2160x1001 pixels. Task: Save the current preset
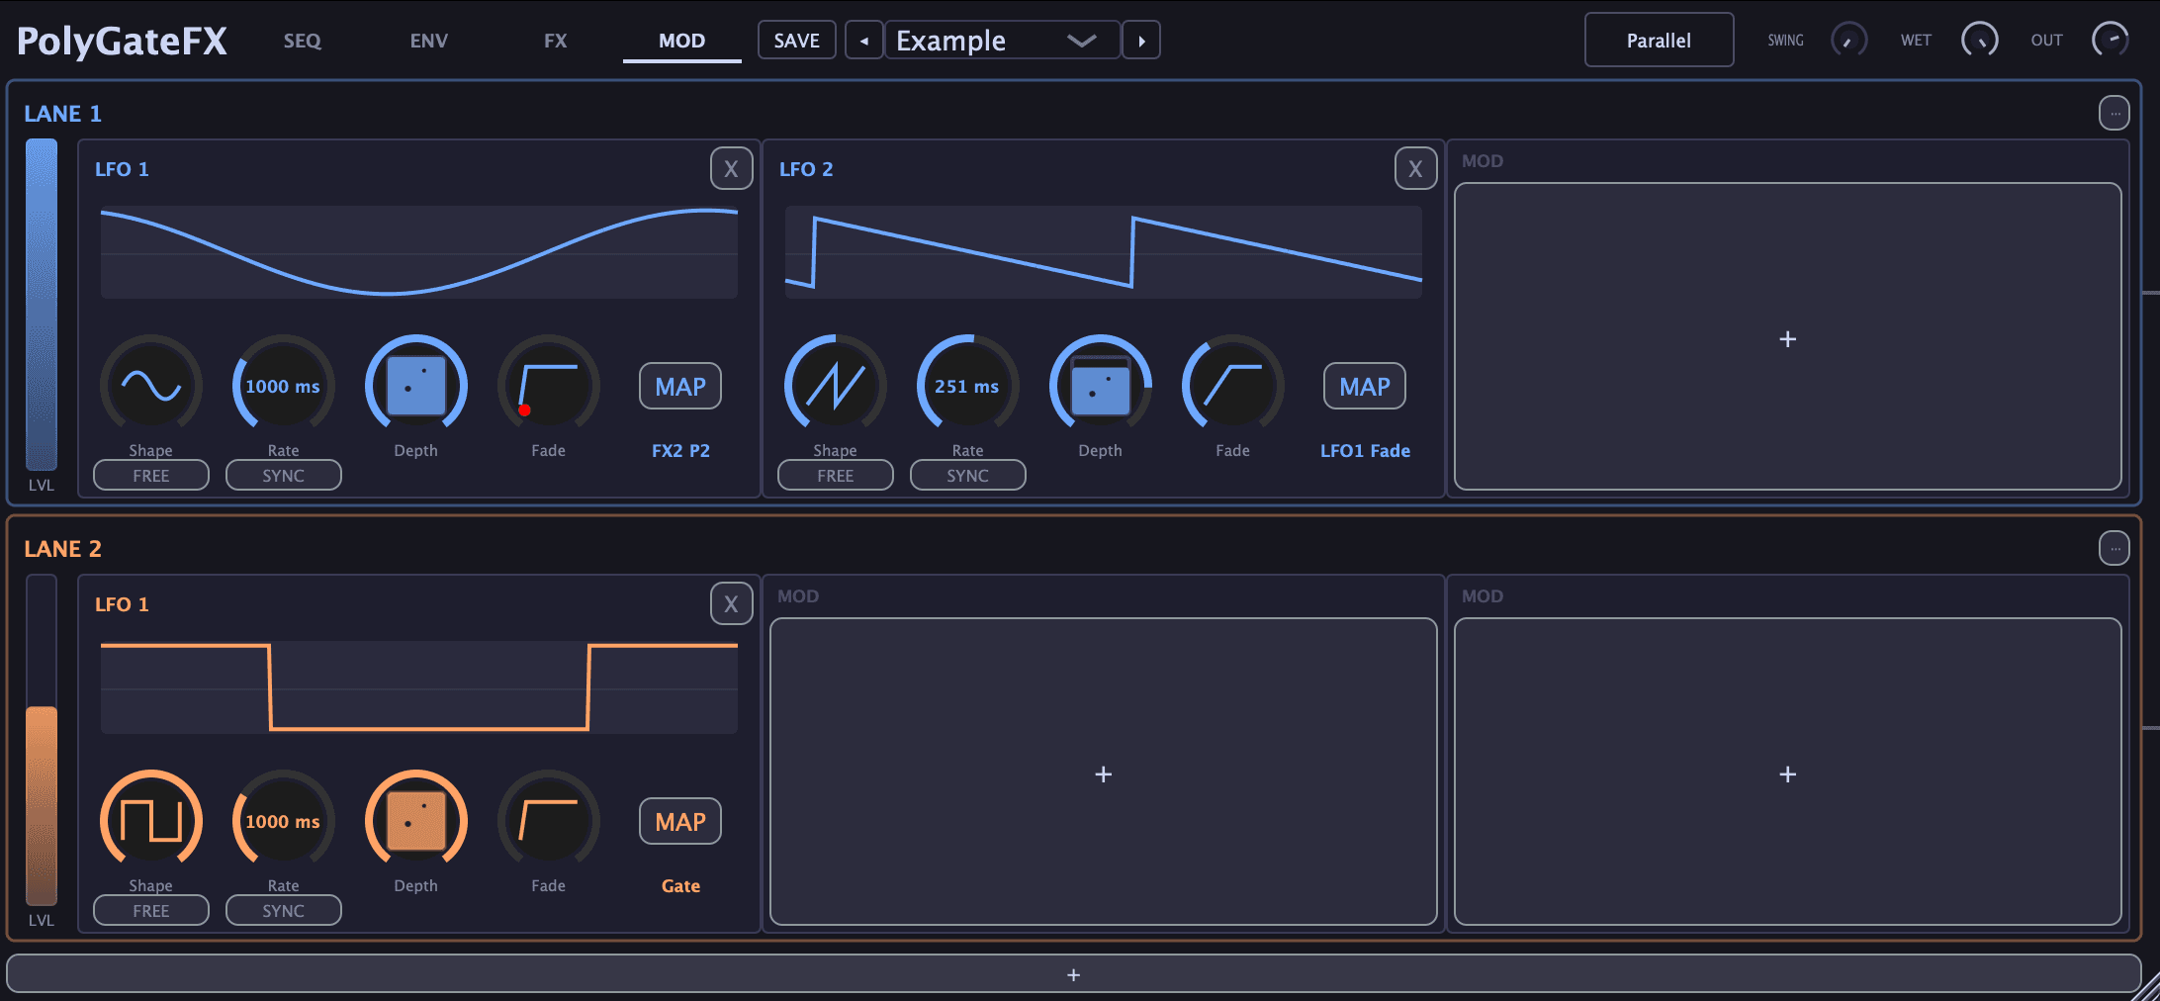point(796,41)
